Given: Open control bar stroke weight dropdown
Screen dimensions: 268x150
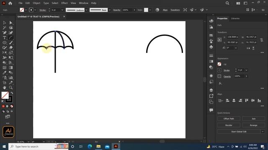Looking at the screenshot, I should click(x=62, y=10).
